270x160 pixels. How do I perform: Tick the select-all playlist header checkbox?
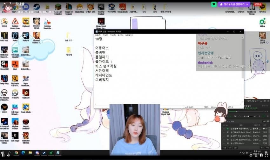point(224,125)
